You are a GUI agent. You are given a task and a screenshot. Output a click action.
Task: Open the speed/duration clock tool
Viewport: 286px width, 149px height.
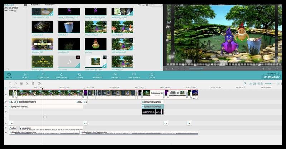point(39,83)
